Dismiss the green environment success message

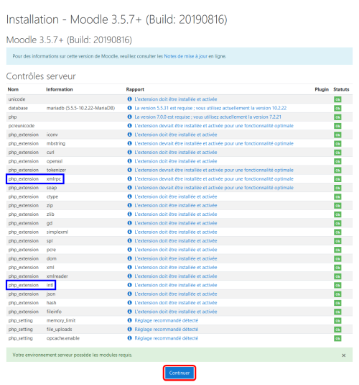tap(343, 355)
